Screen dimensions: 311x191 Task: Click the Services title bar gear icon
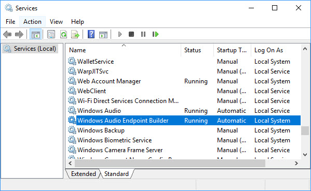pos(9,8)
